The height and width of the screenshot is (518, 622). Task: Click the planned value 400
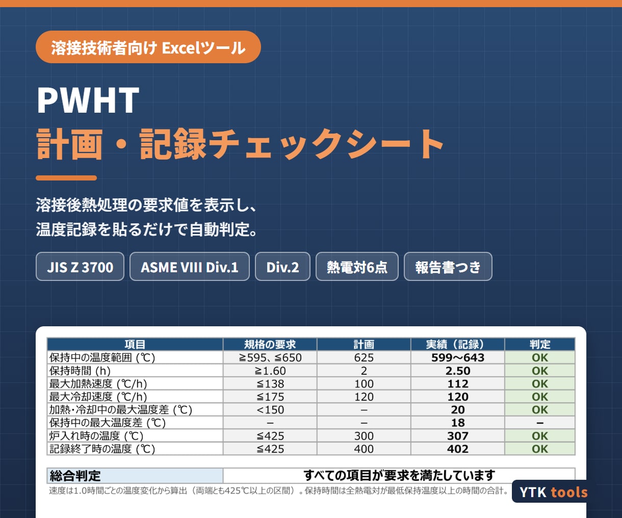click(x=364, y=449)
